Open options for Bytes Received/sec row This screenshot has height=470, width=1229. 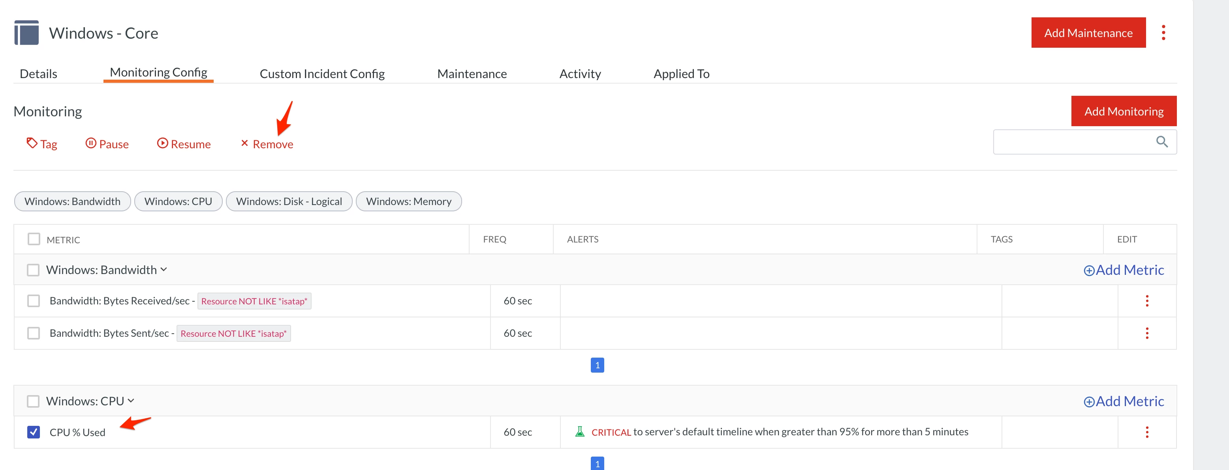tap(1147, 300)
